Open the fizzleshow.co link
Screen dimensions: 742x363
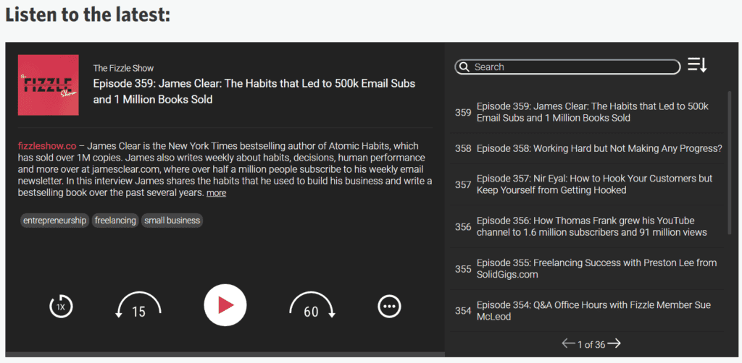pos(47,146)
